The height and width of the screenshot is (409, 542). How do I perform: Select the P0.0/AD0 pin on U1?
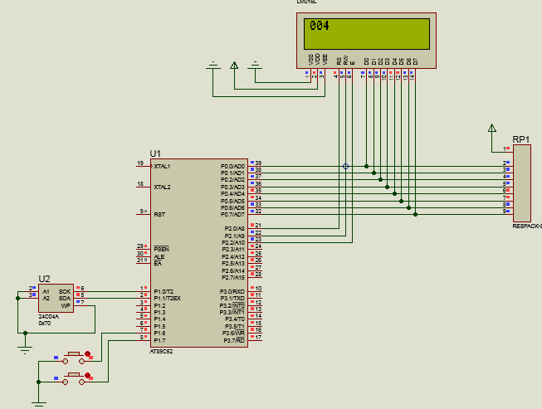(232, 166)
